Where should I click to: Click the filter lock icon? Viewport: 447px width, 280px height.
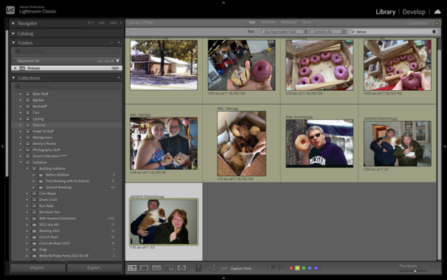pos(437,23)
